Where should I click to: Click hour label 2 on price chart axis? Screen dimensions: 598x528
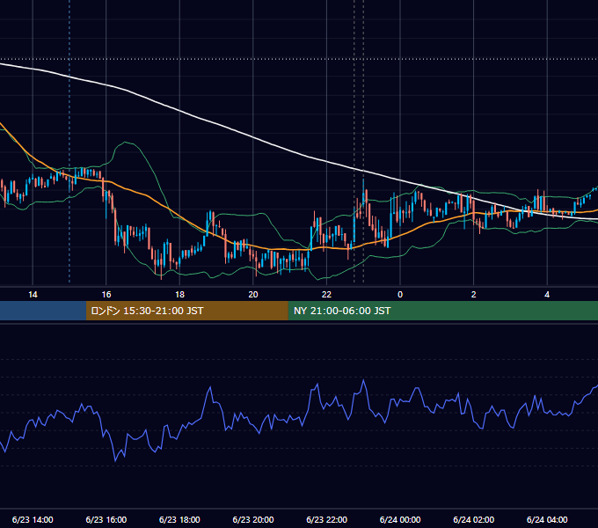click(473, 295)
